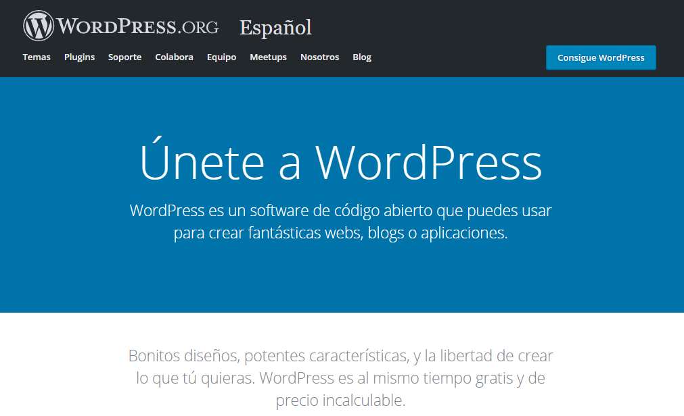Open the Plugins navigation item
Viewport: 684px width, 416px height.
click(79, 57)
